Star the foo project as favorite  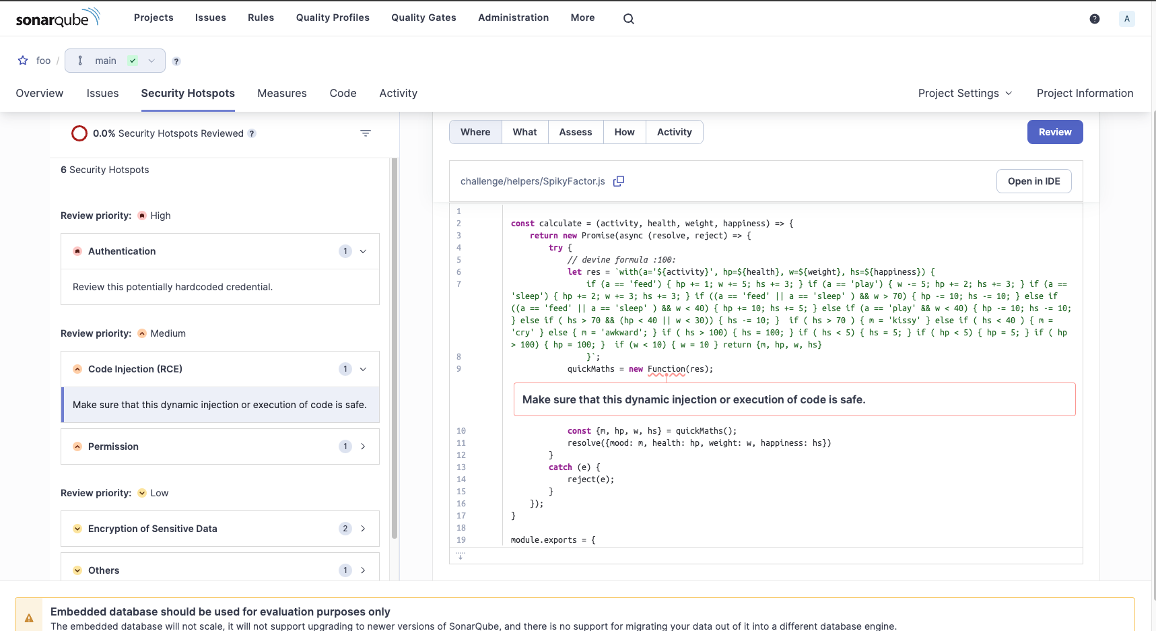coord(23,61)
